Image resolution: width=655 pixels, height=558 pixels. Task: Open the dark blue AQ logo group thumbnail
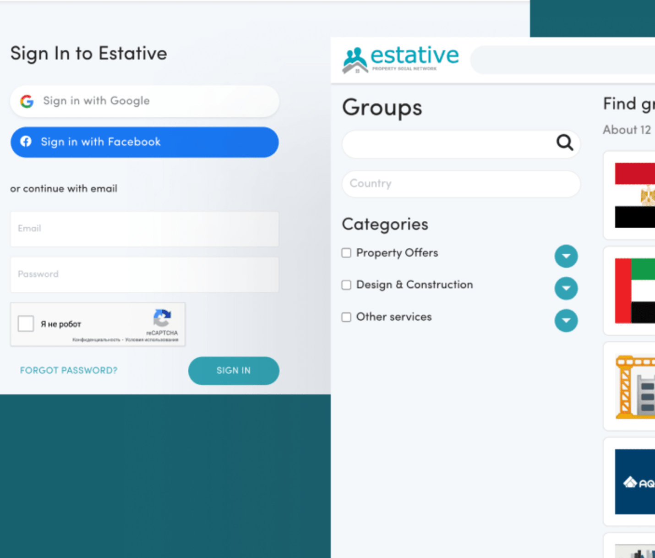(x=635, y=482)
